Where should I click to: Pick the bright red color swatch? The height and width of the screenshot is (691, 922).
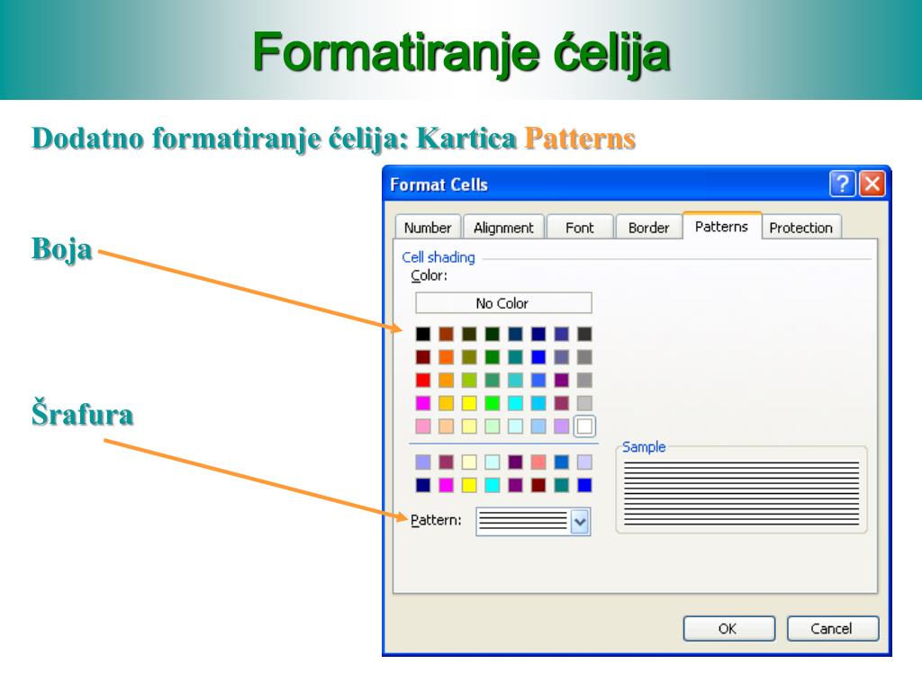[x=423, y=381]
